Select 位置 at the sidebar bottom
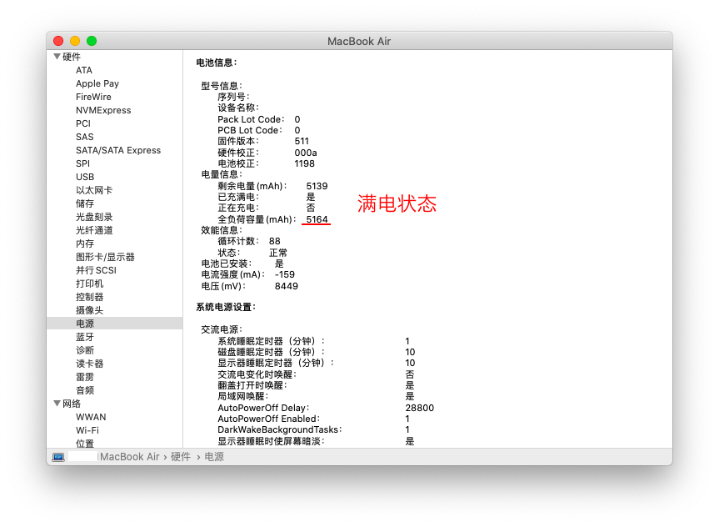Viewport: 719px width, 527px height. 85,443
